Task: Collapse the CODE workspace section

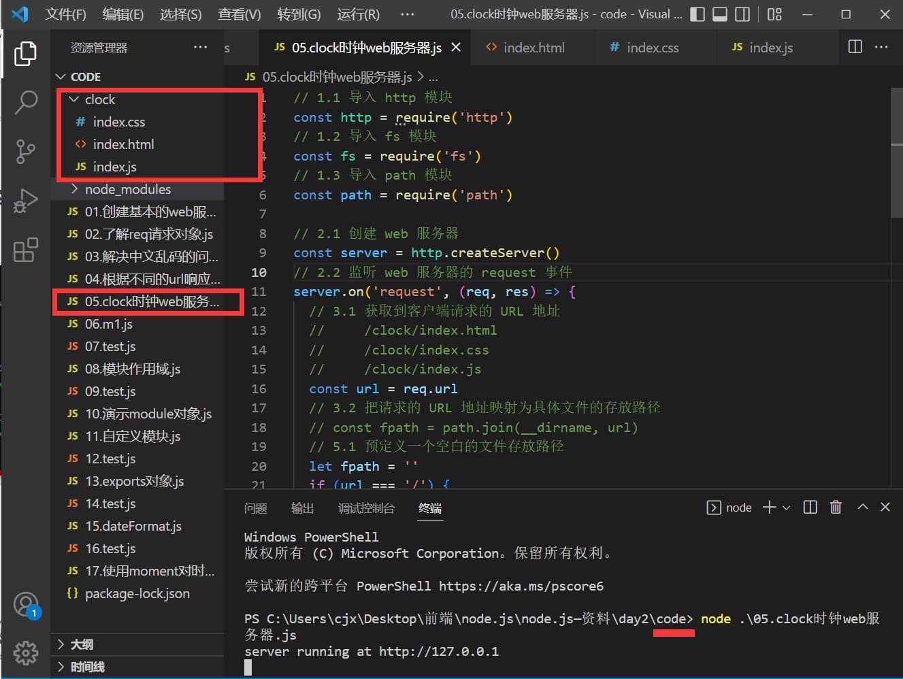Action: (138, 77)
